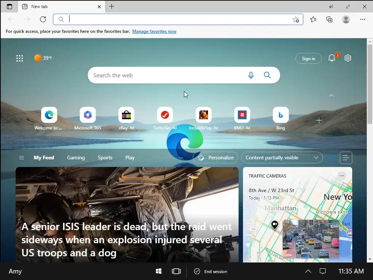The height and width of the screenshot is (280, 373).
Task: Open the 39°F weather widget
Action: tap(43, 58)
